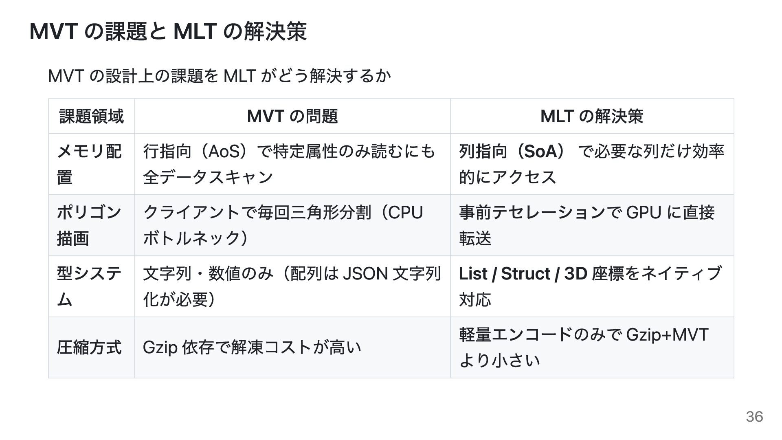
Task: Click the slide page number 36
Action: pyautogui.click(x=754, y=416)
